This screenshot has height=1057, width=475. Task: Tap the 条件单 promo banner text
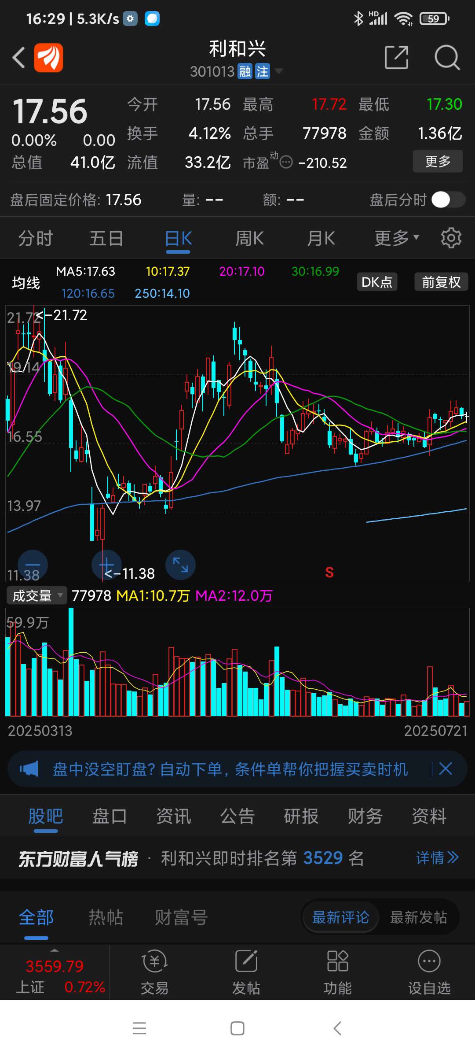(x=230, y=769)
